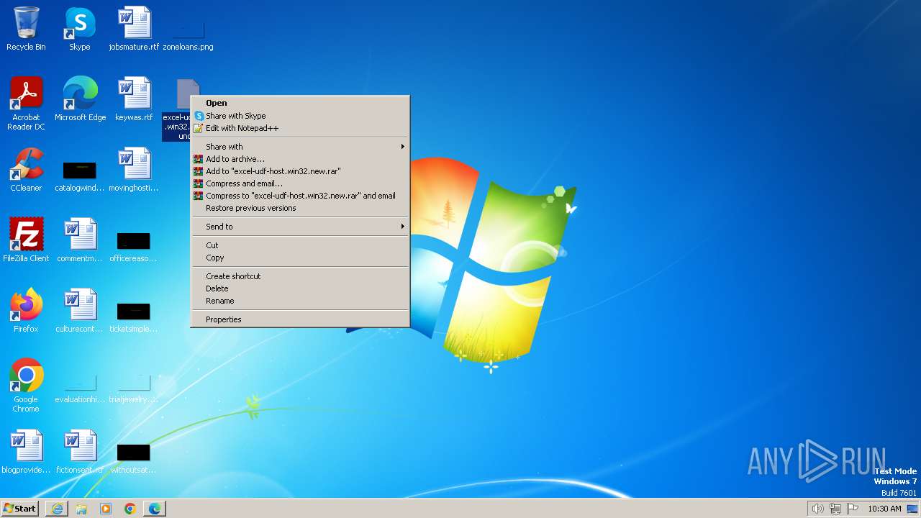921x518 pixels.
Task: Choose Compress and email...
Action: 300,183
